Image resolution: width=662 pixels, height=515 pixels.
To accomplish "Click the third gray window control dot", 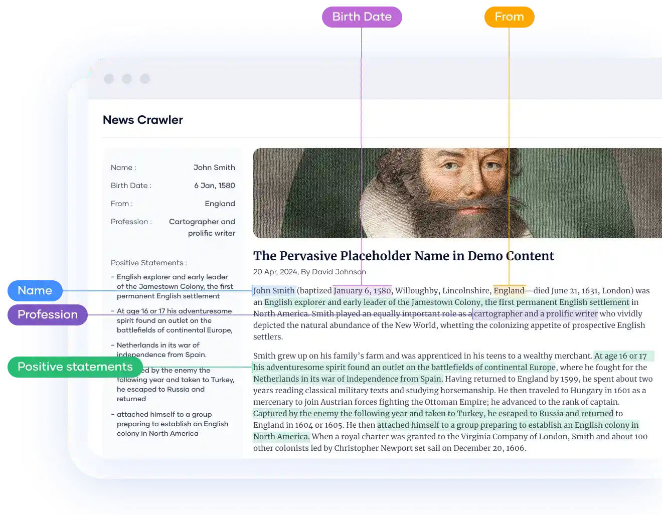I will pyautogui.click(x=145, y=79).
